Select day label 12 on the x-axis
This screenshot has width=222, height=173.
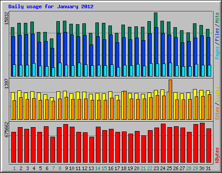85,168
